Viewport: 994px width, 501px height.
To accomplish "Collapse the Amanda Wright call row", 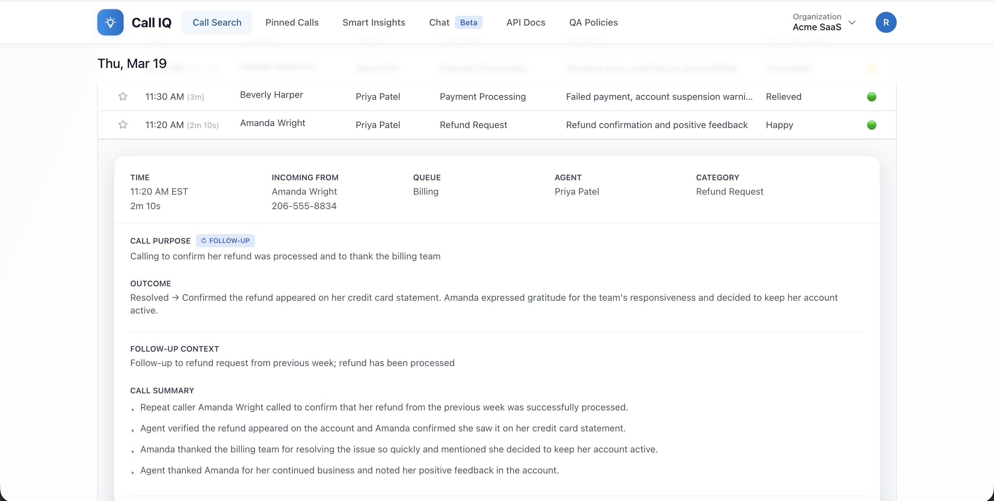I will pos(473,125).
